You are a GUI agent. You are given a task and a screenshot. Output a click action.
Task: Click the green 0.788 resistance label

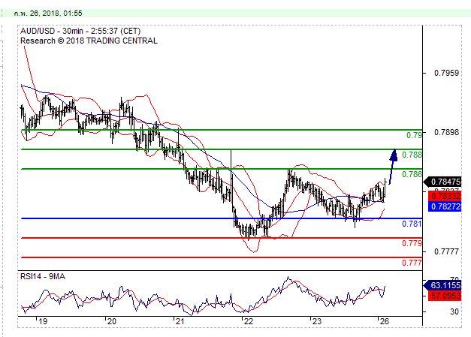point(412,155)
